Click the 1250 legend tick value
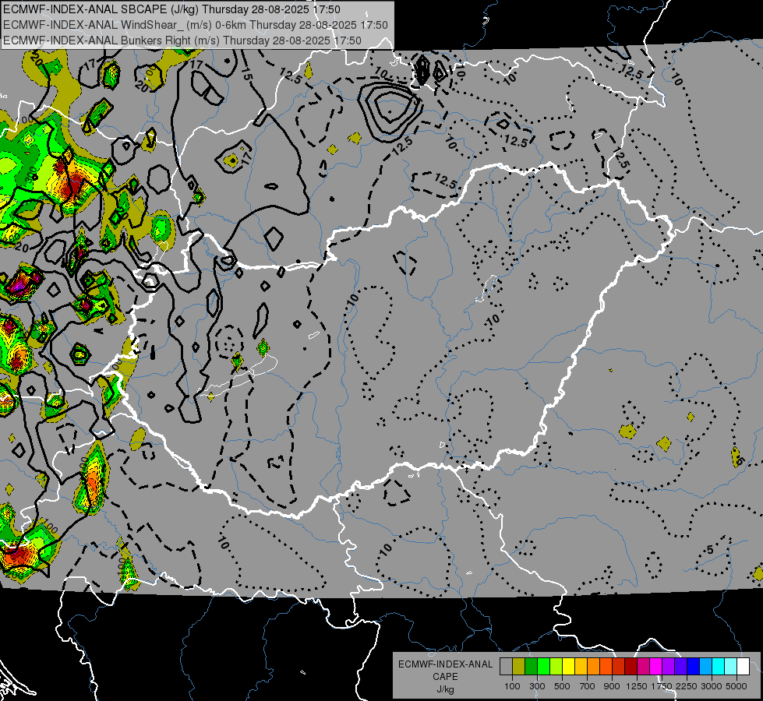763x701 pixels. [637, 686]
